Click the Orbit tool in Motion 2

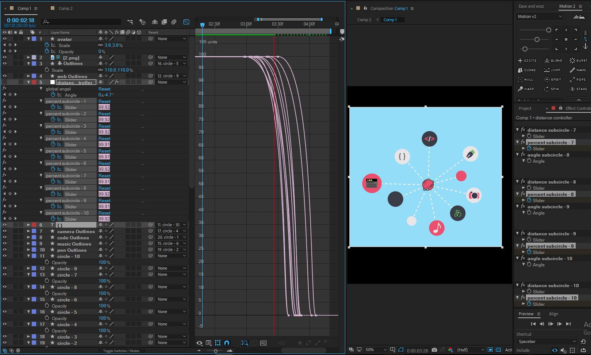click(553, 80)
